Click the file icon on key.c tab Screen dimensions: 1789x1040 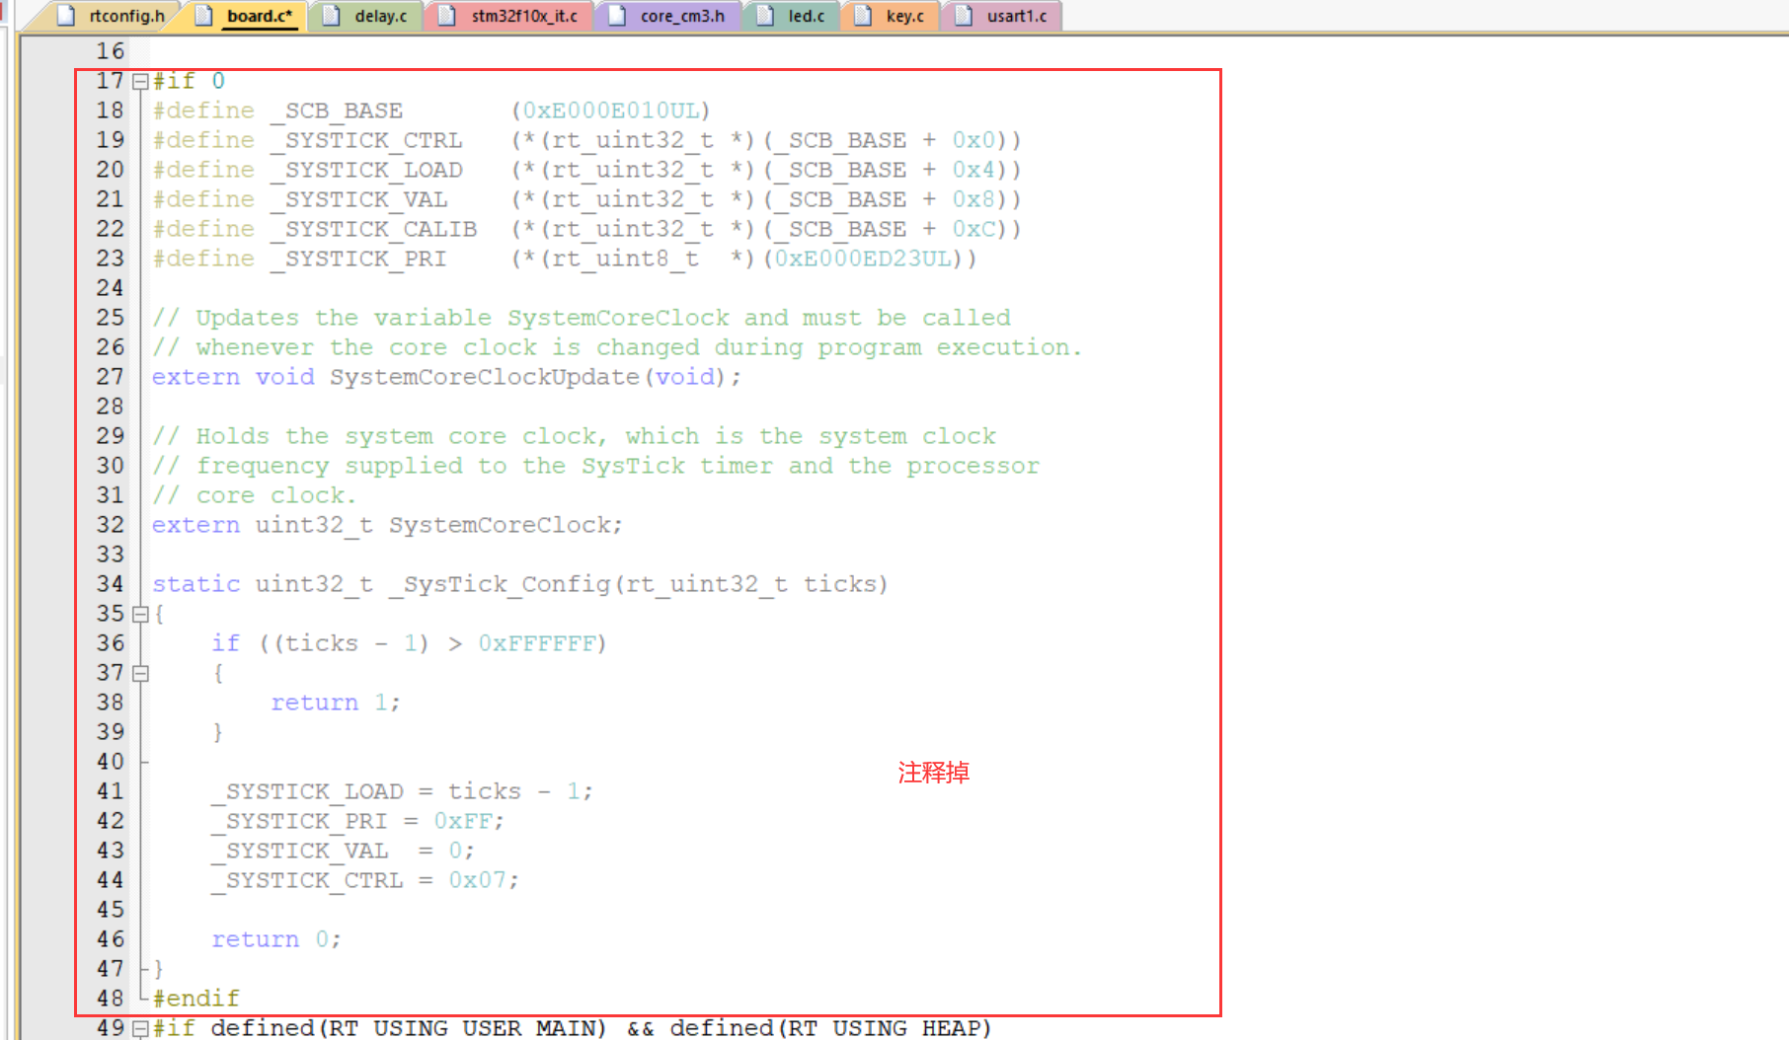tap(864, 16)
